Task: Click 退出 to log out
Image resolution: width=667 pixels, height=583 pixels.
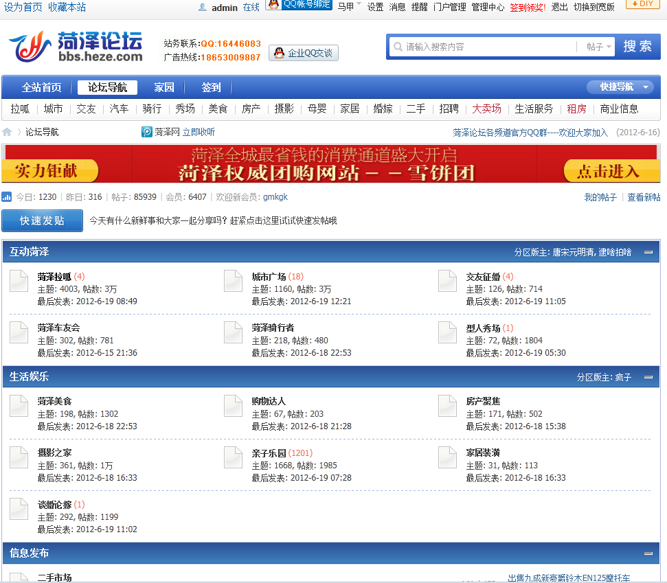Action: 559,8
